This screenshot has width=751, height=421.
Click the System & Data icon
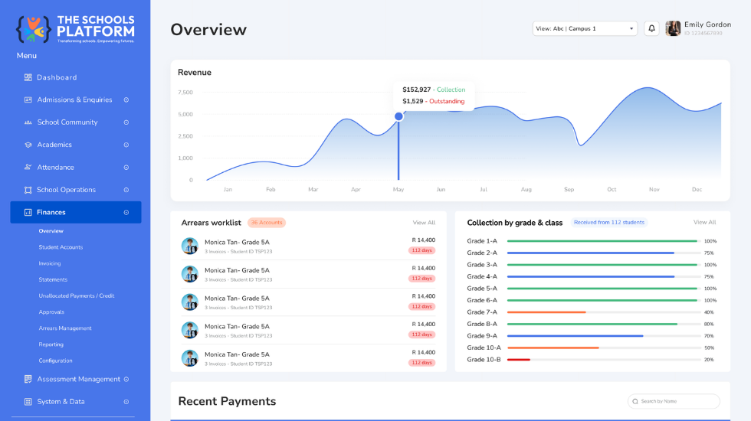(x=28, y=402)
